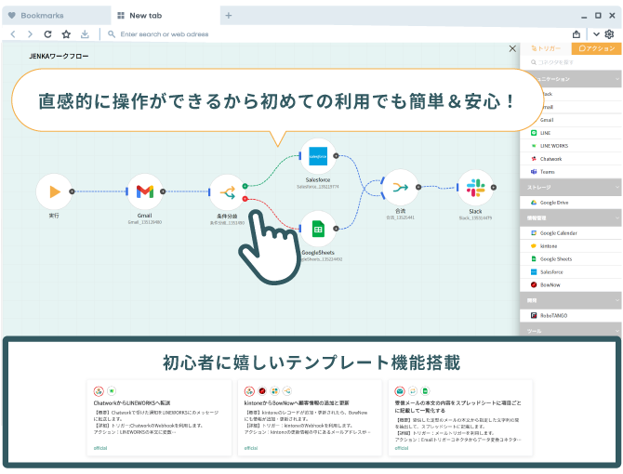Collapse the 情報管理 connector section

[x=616, y=217]
